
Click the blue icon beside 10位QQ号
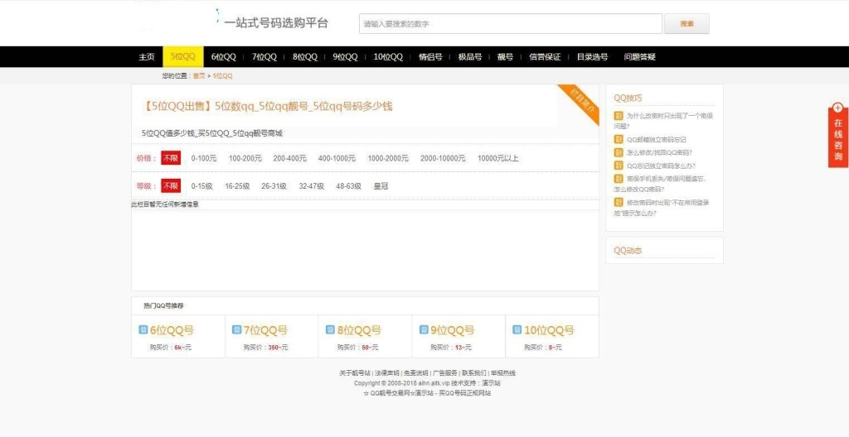point(517,330)
